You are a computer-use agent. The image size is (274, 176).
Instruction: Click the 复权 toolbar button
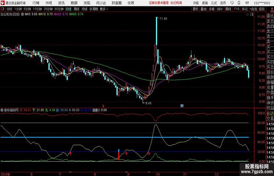195,9
